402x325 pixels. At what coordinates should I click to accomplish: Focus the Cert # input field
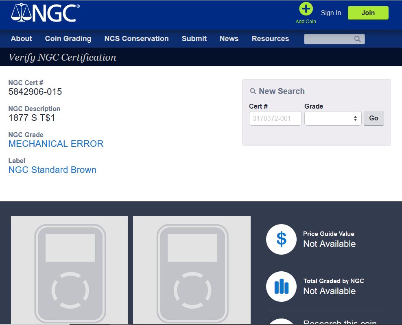point(275,118)
